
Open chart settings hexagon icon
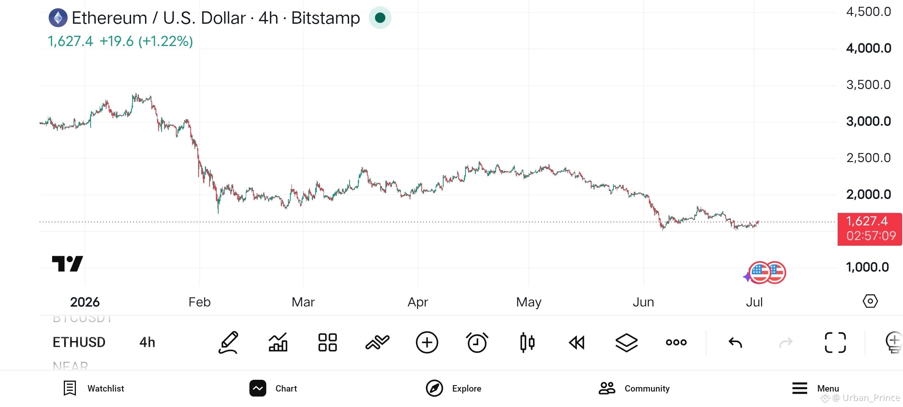point(870,301)
